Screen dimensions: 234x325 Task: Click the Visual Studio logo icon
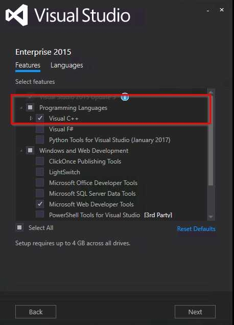coord(17,15)
